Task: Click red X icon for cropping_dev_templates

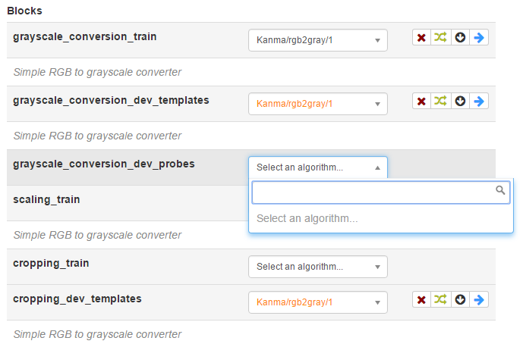Action: 421,300
